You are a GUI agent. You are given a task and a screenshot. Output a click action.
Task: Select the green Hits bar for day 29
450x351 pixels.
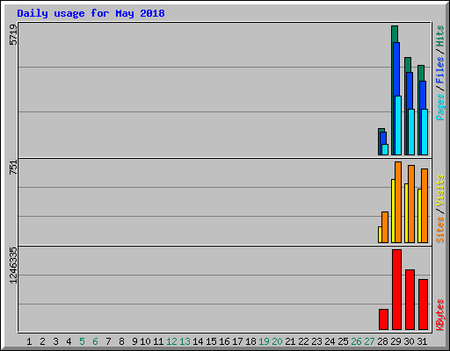coord(395,34)
